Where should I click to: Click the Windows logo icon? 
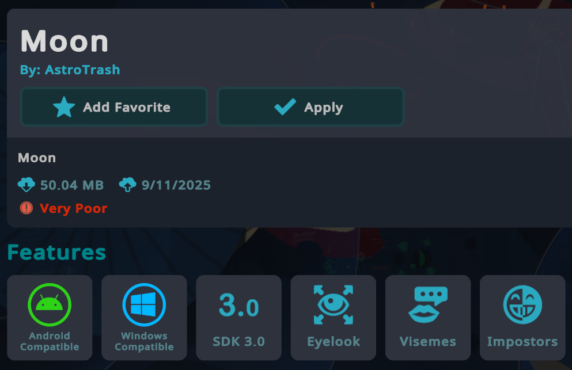(144, 304)
